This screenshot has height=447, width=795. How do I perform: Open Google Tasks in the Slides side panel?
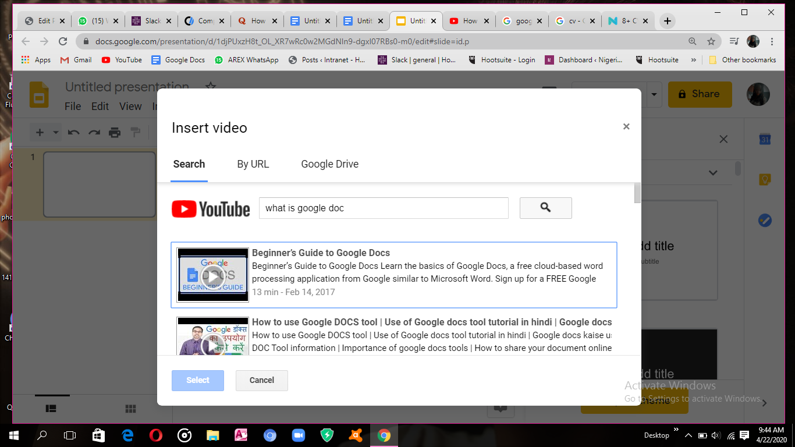click(765, 221)
